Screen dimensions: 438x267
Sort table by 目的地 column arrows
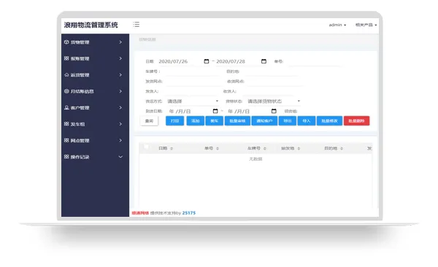(x=342, y=148)
